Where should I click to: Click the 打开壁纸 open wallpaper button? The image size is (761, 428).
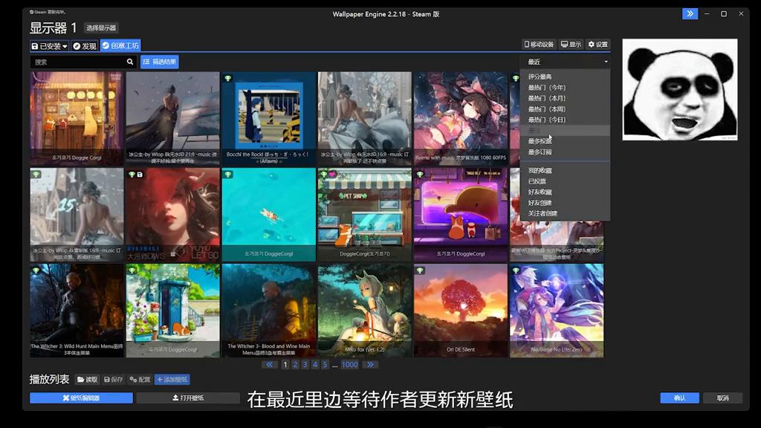[x=188, y=398]
